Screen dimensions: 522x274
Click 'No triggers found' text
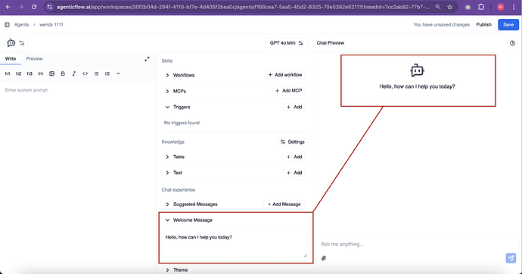point(182,123)
